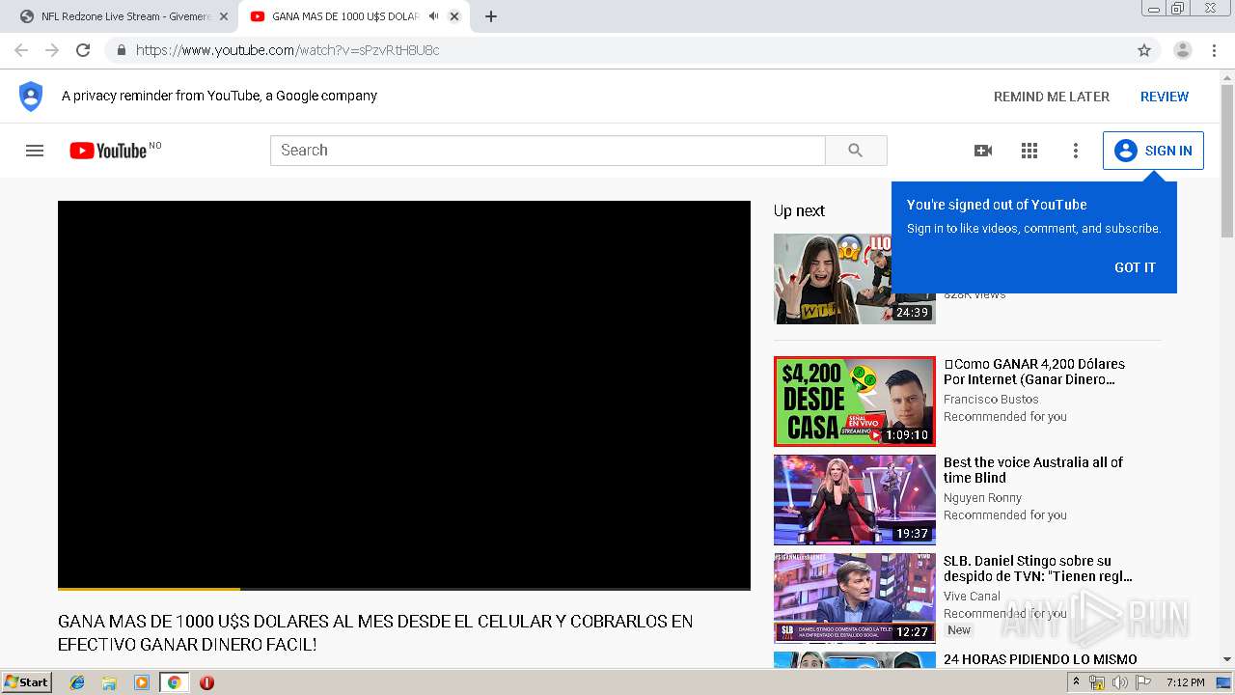Switch to NFL Redzone Live Stream tab
Viewport: 1235px width, 695px height.
(125, 16)
